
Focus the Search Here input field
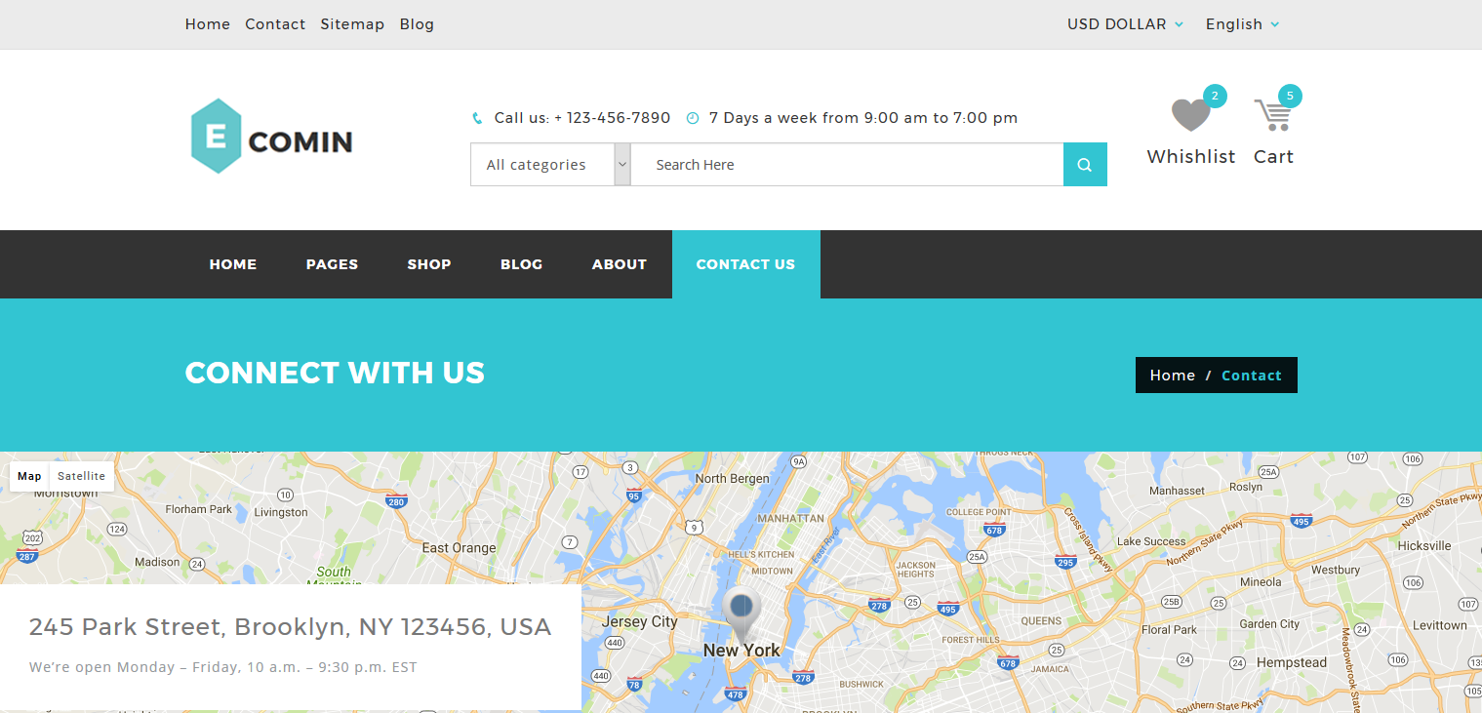pos(847,165)
